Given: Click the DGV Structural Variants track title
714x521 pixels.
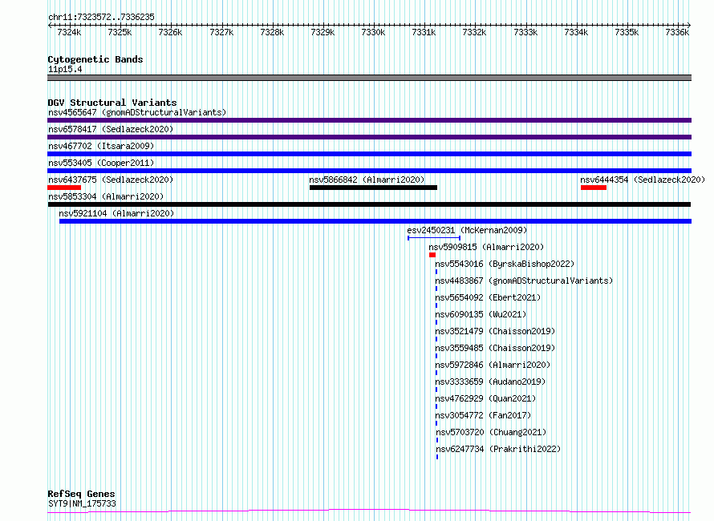Looking at the screenshot, I should click(x=112, y=103).
